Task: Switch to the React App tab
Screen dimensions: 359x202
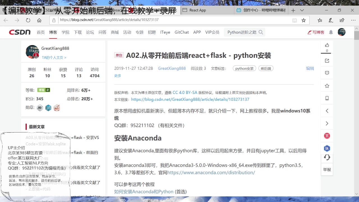Action: 207,10
